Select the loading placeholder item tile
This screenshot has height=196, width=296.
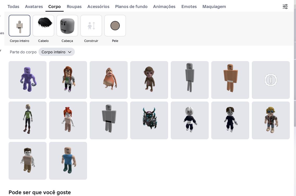tap(271, 80)
